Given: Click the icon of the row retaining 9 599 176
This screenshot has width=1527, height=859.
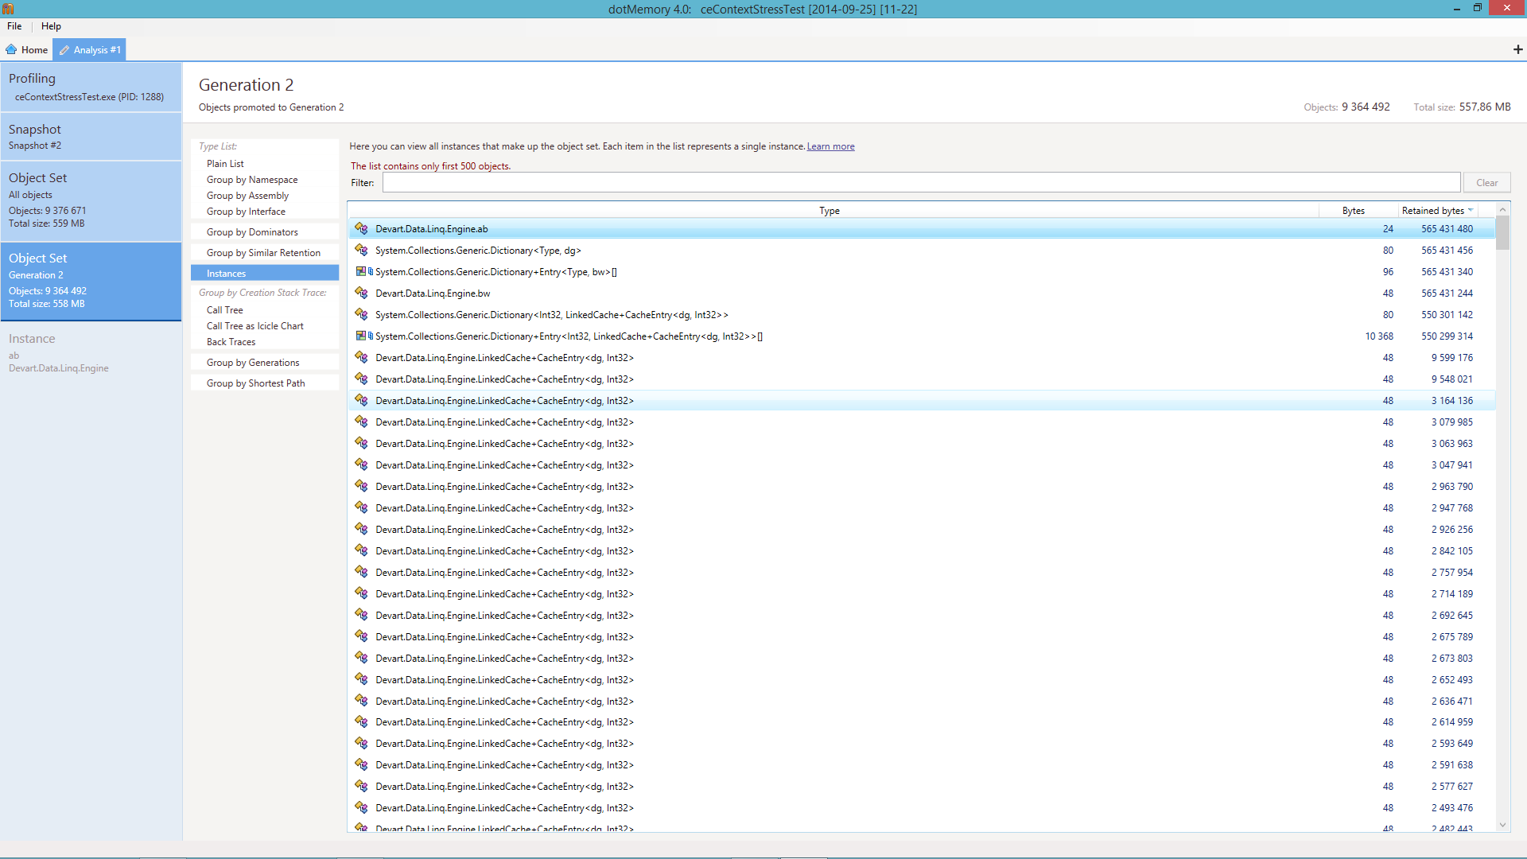Looking at the screenshot, I should 361,357.
